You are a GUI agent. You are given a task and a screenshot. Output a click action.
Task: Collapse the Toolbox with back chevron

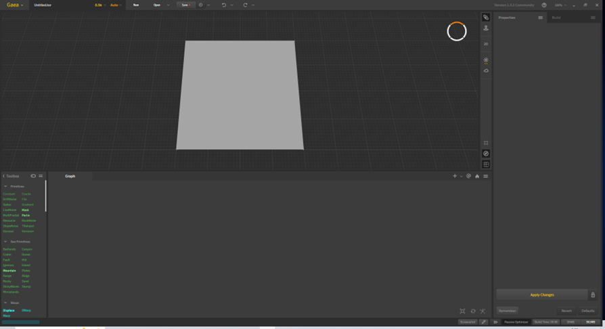(4, 176)
